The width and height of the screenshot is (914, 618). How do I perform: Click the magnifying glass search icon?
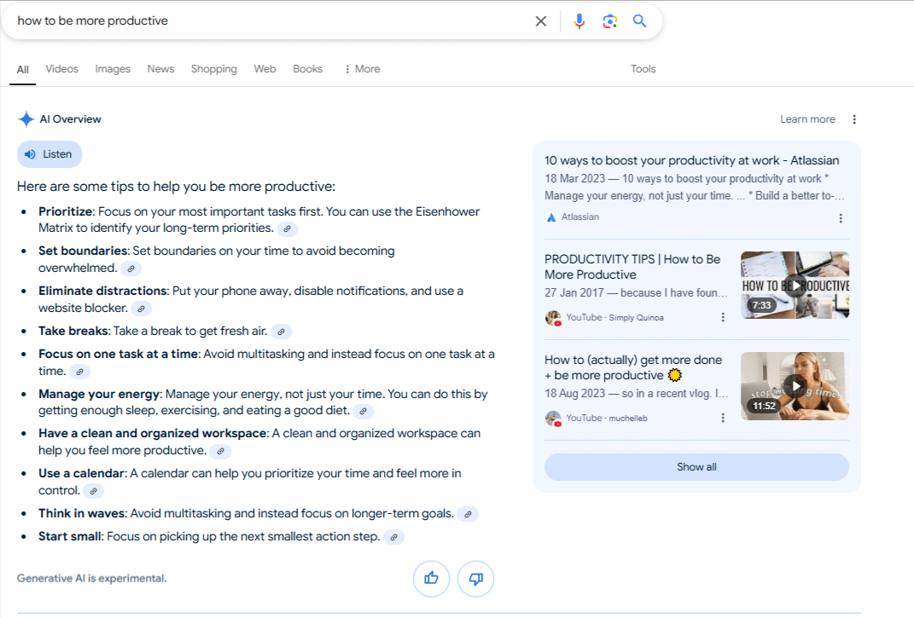[x=639, y=21]
